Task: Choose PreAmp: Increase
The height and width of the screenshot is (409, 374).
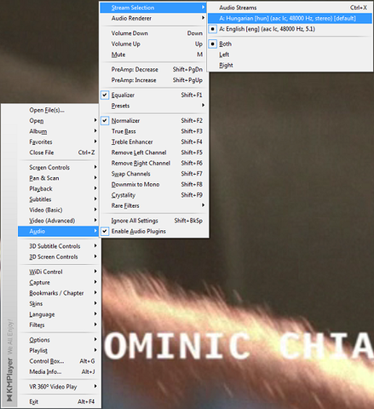Action: (153, 80)
